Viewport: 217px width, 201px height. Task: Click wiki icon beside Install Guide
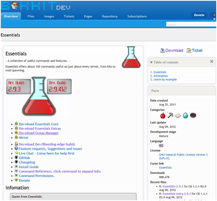point(16,166)
